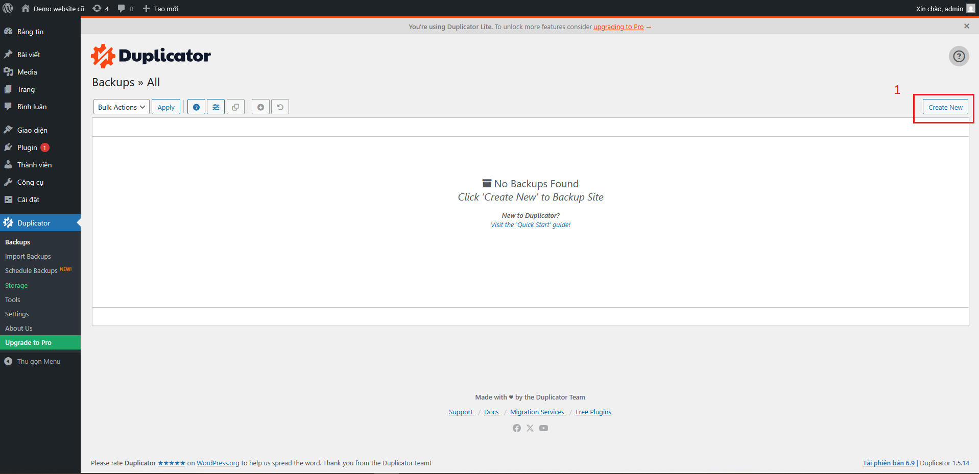The height and width of the screenshot is (474, 979).
Task: Open backup settings via the sliders icon
Action: pos(216,107)
